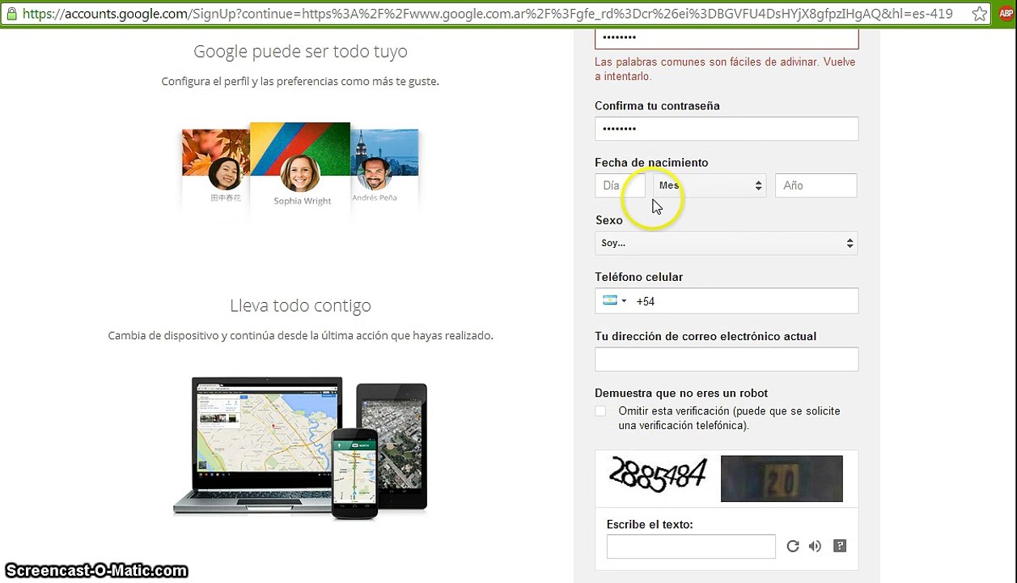Check 'Omitir esta verificación' checkbox
The width and height of the screenshot is (1017, 583).
pyautogui.click(x=600, y=411)
